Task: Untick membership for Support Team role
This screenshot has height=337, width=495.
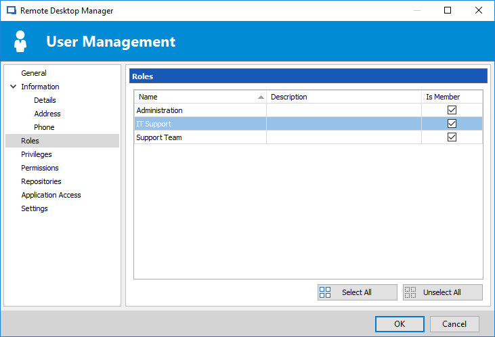Action: pyautogui.click(x=452, y=137)
